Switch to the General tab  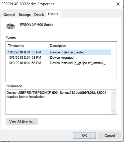(x=9, y=15)
